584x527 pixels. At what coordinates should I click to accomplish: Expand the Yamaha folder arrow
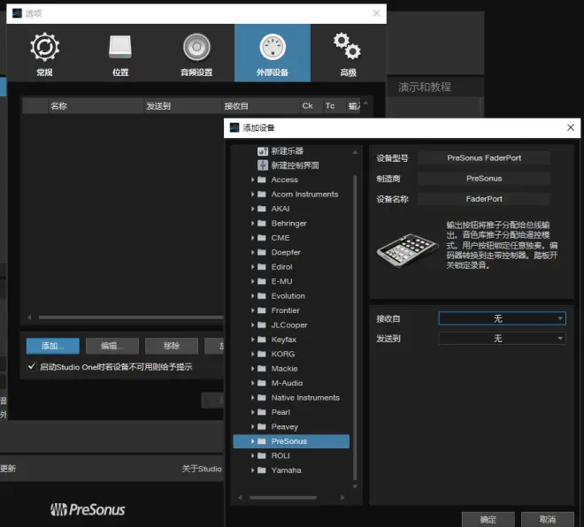point(252,470)
